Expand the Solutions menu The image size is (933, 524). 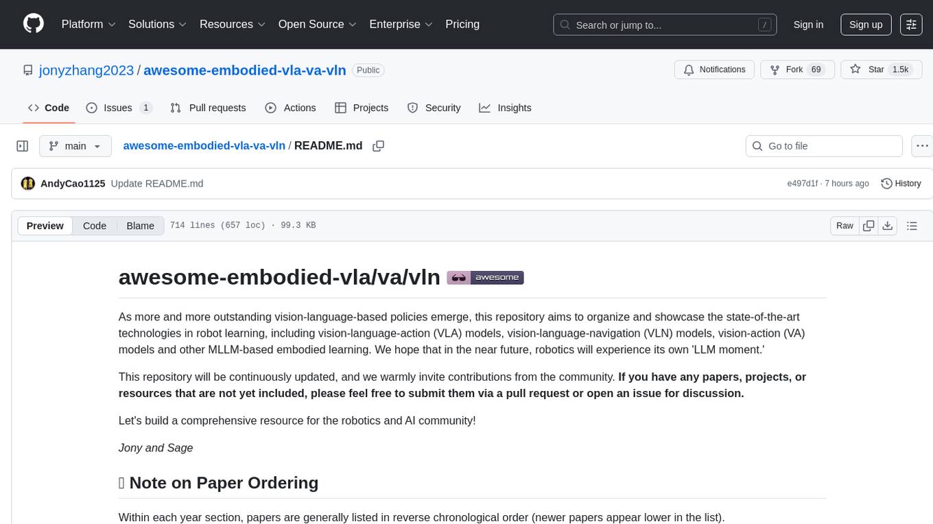tap(157, 24)
